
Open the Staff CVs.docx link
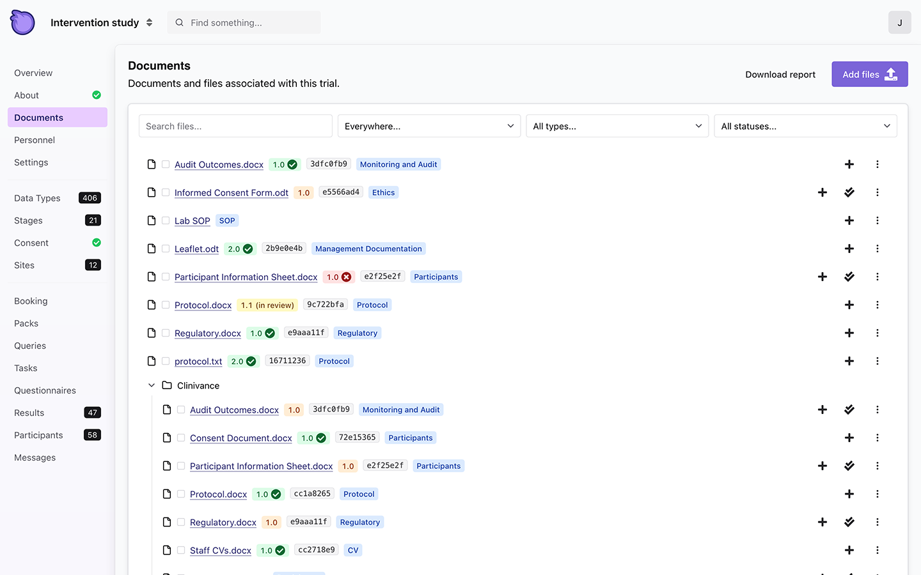221,550
